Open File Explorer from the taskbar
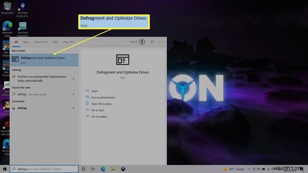 click(x=113, y=169)
